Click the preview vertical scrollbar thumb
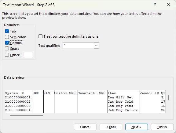 [169, 98]
